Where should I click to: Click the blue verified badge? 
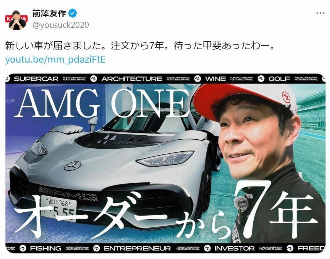click(x=73, y=13)
